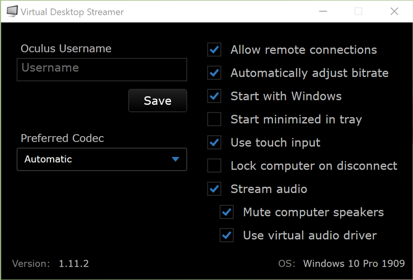Image resolution: width=413 pixels, height=280 pixels.
Task: Click the Virtual Desktop Streamer monitor icon
Action: click(x=11, y=11)
